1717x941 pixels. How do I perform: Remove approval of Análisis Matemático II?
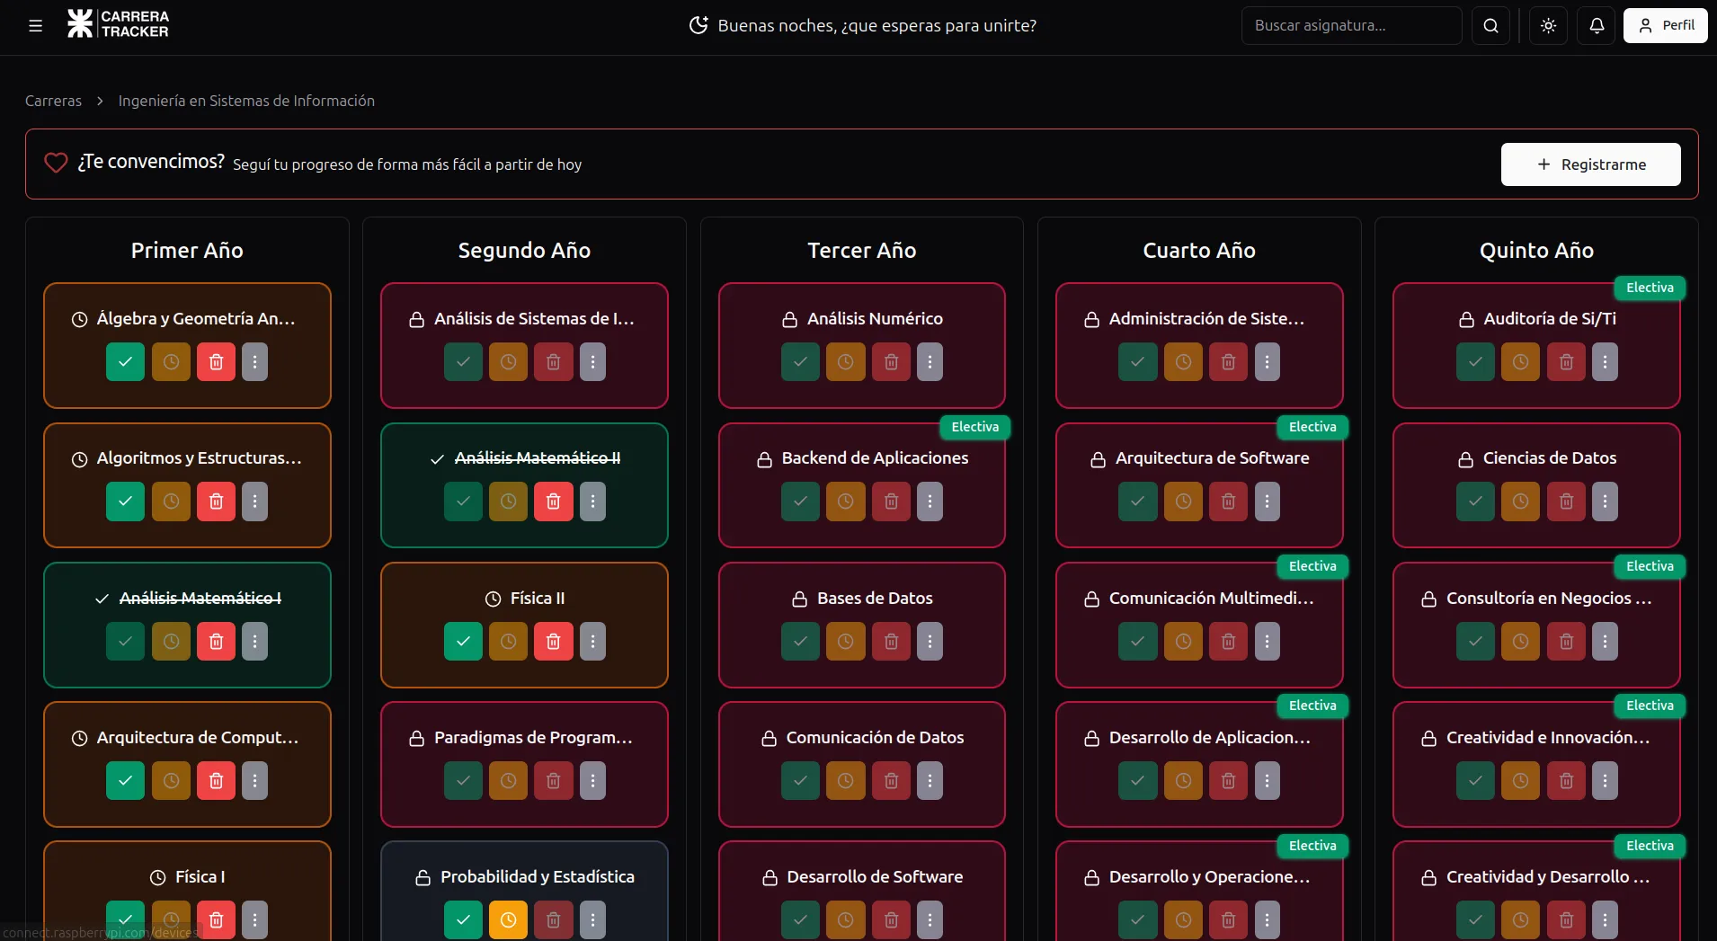tap(554, 502)
